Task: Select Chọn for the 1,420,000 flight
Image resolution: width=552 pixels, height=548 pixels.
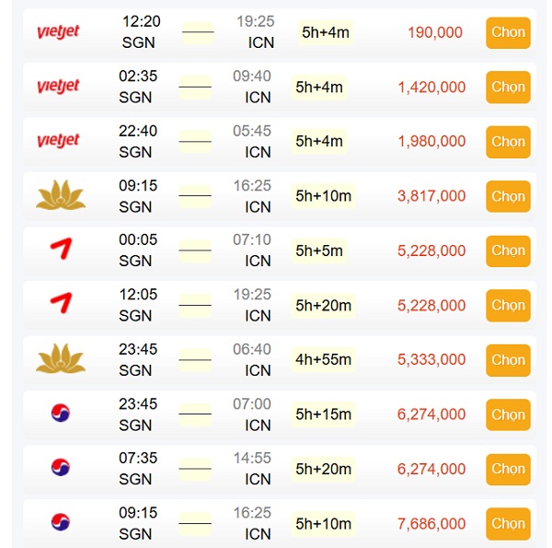Action: (x=508, y=87)
